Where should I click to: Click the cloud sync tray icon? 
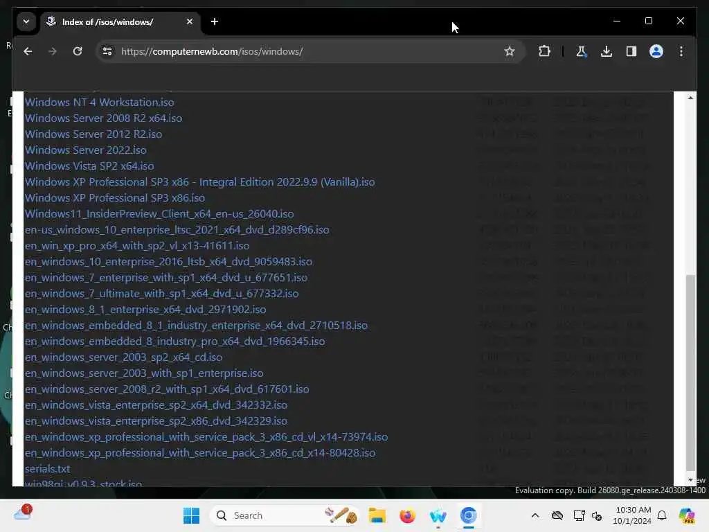557,515
